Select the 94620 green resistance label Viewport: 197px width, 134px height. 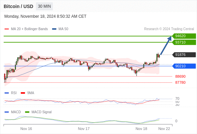coord(184,36)
